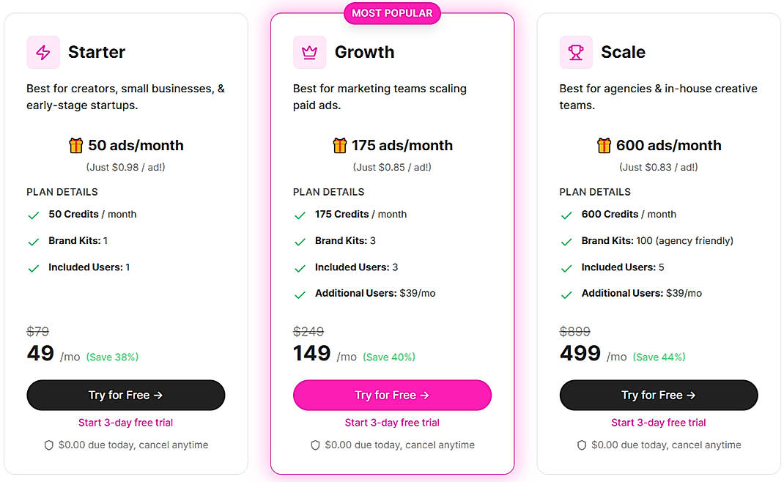Click the gift icon beside 175 ads/month
784x482 pixels.
(x=340, y=145)
